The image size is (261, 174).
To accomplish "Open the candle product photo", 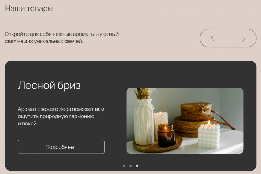I will tap(185, 121).
